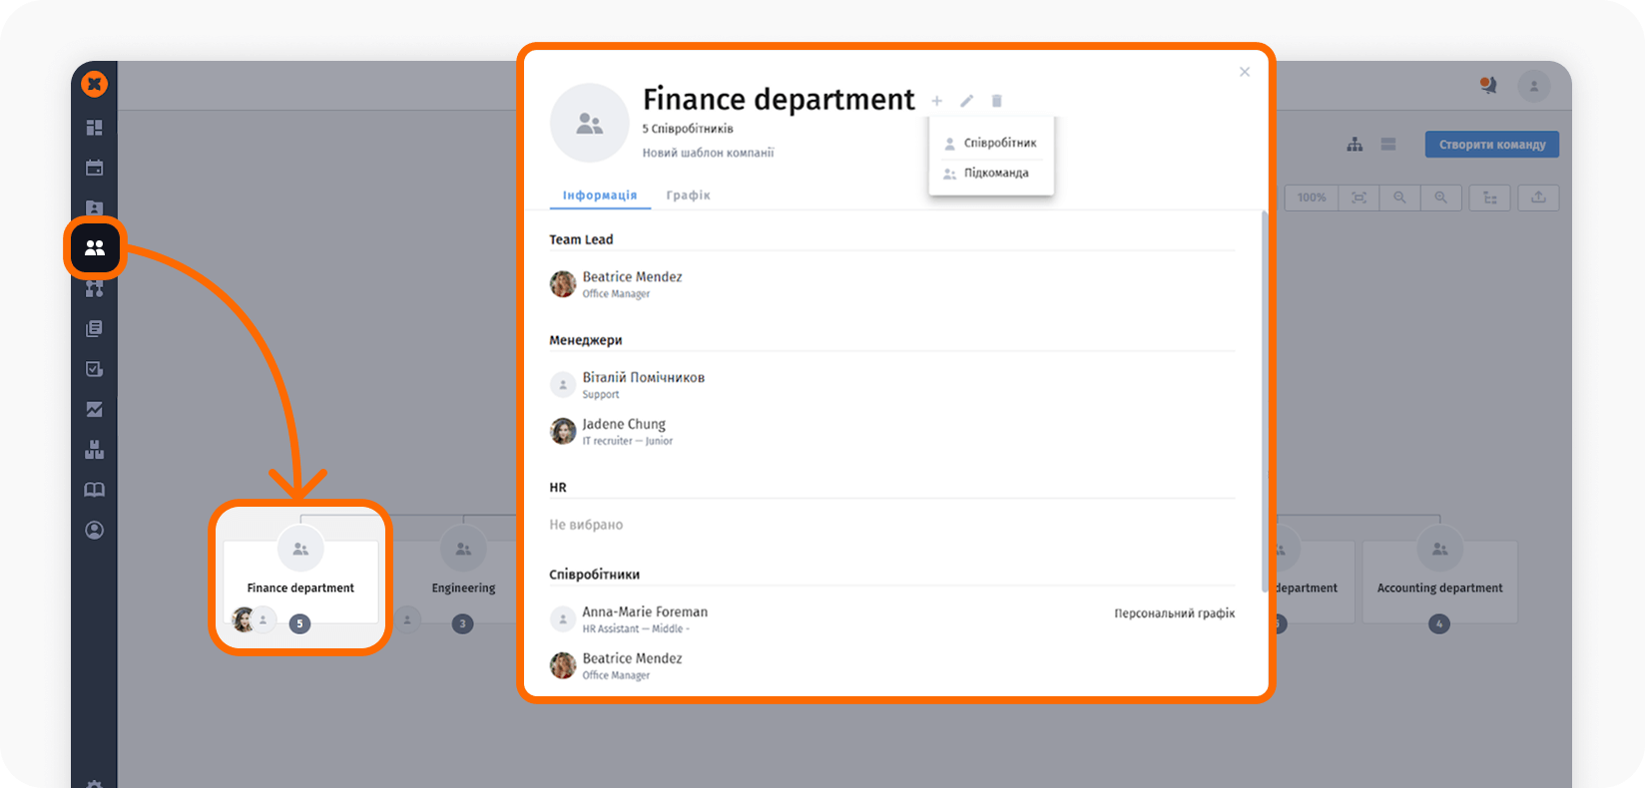The width and height of the screenshot is (1645, 788).
Task: Switch to list view layout
Action: 1388,145
